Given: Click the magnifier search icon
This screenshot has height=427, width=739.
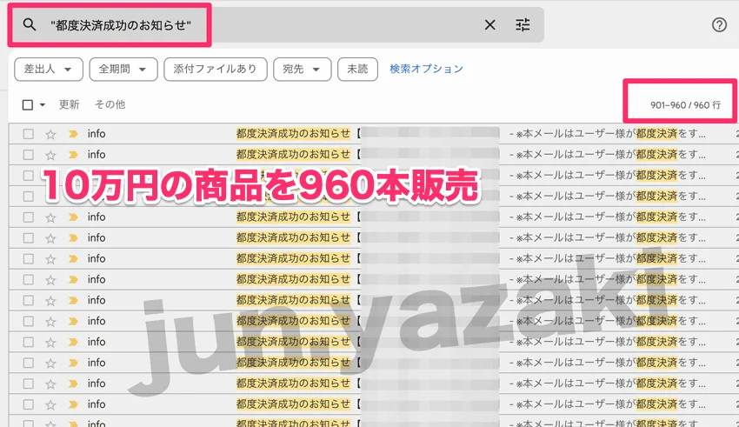Looking at the screenshot, I should [x=30, y=24].
